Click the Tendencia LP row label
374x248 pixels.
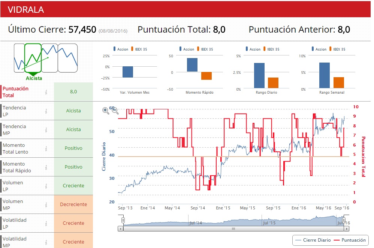[x=14, y=111]
